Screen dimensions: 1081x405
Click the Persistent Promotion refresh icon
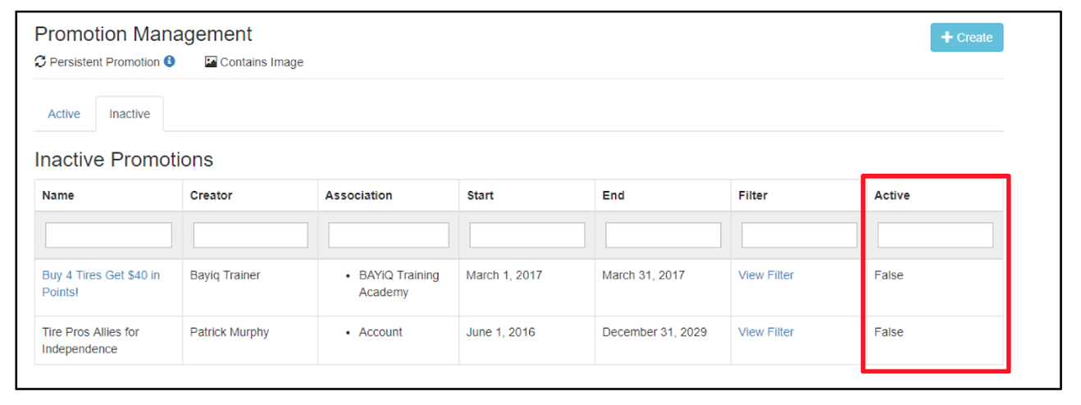pyautogui.click(x=40, y=61)
